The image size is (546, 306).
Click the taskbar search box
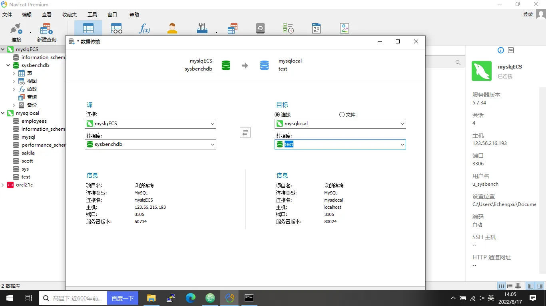pos(73,298)
